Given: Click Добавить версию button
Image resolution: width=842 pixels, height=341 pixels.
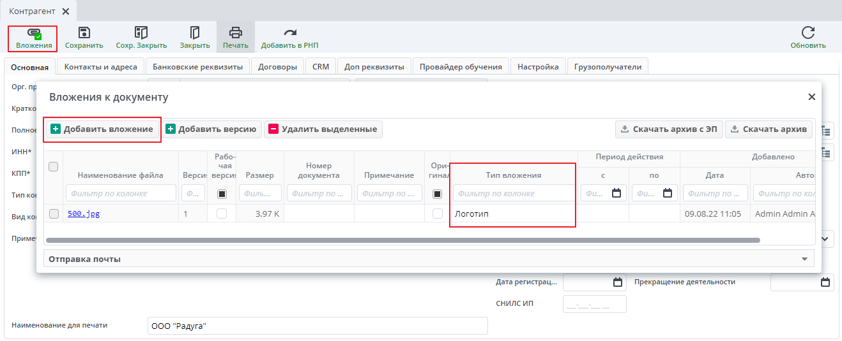Looking at the screenshot, I should click(211, 129).
